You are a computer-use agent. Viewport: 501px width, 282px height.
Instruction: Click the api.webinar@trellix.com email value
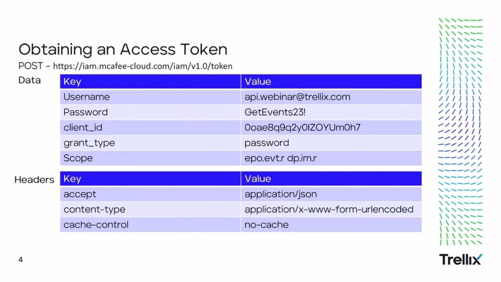[297, 97]
